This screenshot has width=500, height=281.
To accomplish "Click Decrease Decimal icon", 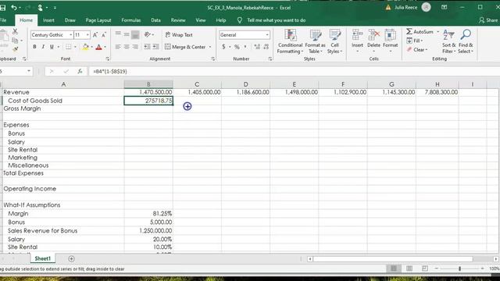I will [x=266, y=47].
